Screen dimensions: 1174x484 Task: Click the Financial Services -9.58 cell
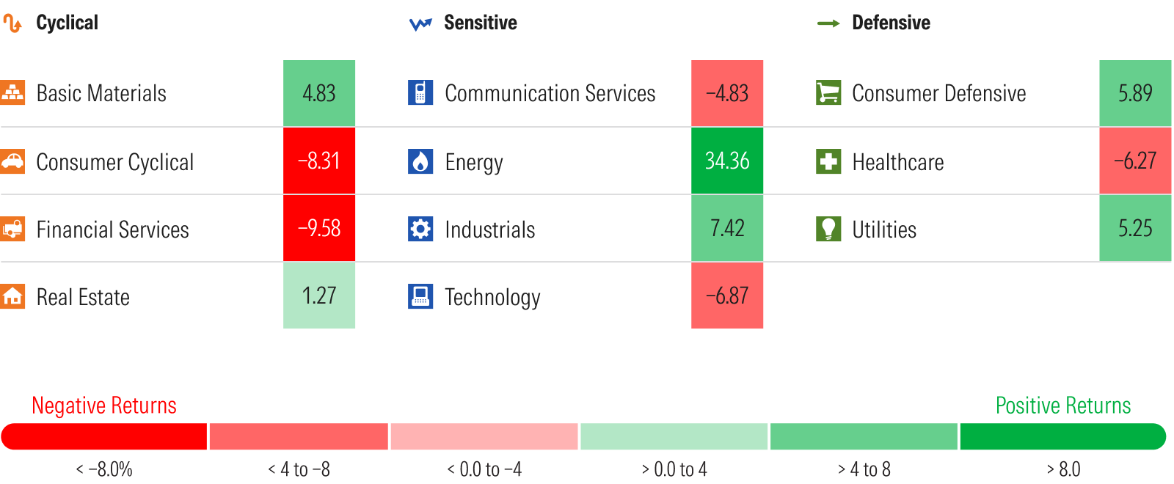(319, 228)
